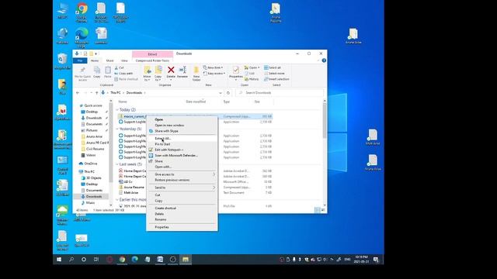The width and height of the screenshot is (497, 279).
Task: Open Microsoft Edge desktop shortcut
Action: tap(82, 37)
